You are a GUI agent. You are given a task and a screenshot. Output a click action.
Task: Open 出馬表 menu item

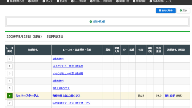(33, 1)
